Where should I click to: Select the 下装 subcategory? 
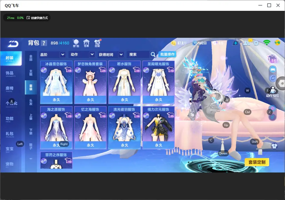[x=31, y=131]
